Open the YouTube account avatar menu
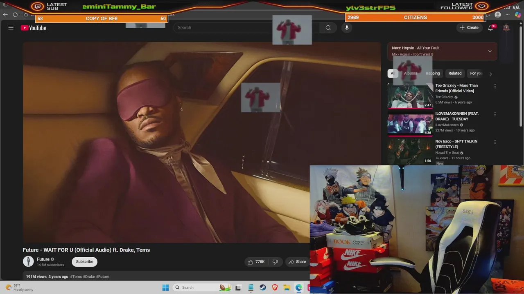524x294 pixels. 506,28
